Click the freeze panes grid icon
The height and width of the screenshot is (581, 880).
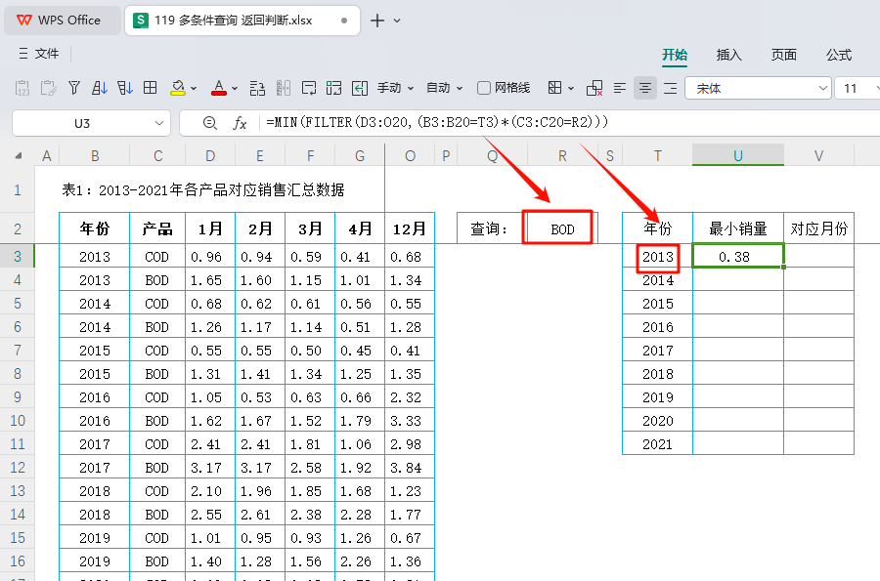point(334,88)
